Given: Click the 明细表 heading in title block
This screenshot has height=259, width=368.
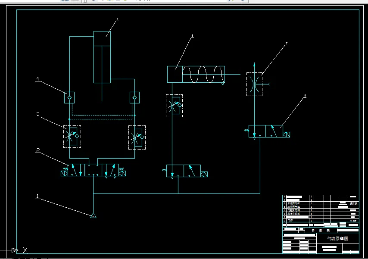Looking at the screenshot, I should (x=321, y=231).
